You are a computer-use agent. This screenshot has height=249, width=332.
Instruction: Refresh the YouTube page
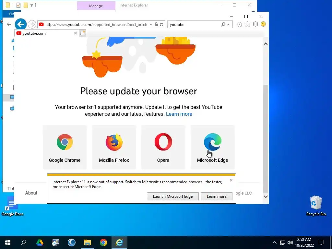[x=161, y=24]
